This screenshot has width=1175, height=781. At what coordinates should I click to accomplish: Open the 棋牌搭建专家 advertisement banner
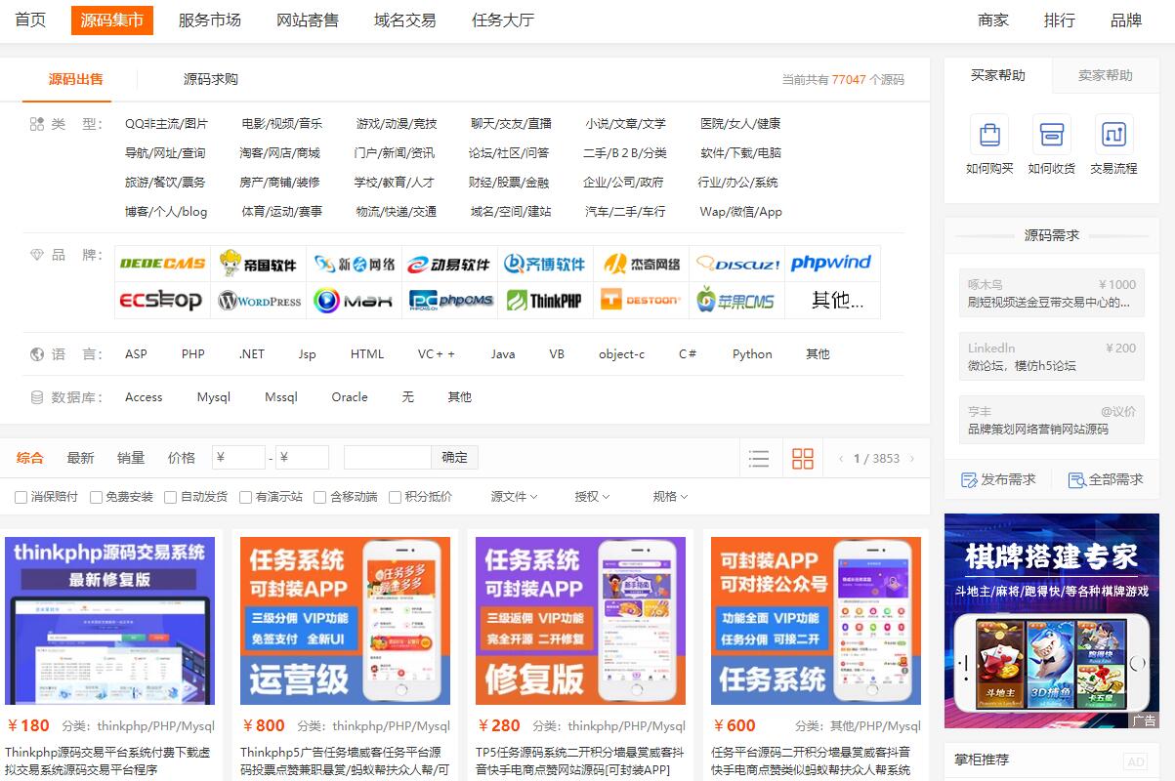pyautogui.click(x=1052, y=621)
